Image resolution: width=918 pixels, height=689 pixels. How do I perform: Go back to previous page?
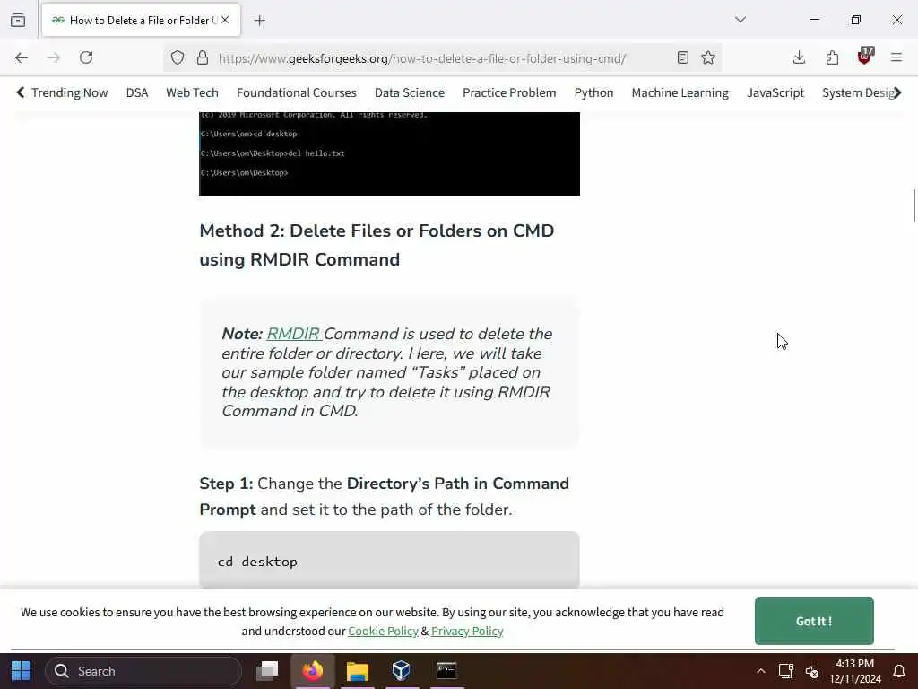[x=22, y=57]
